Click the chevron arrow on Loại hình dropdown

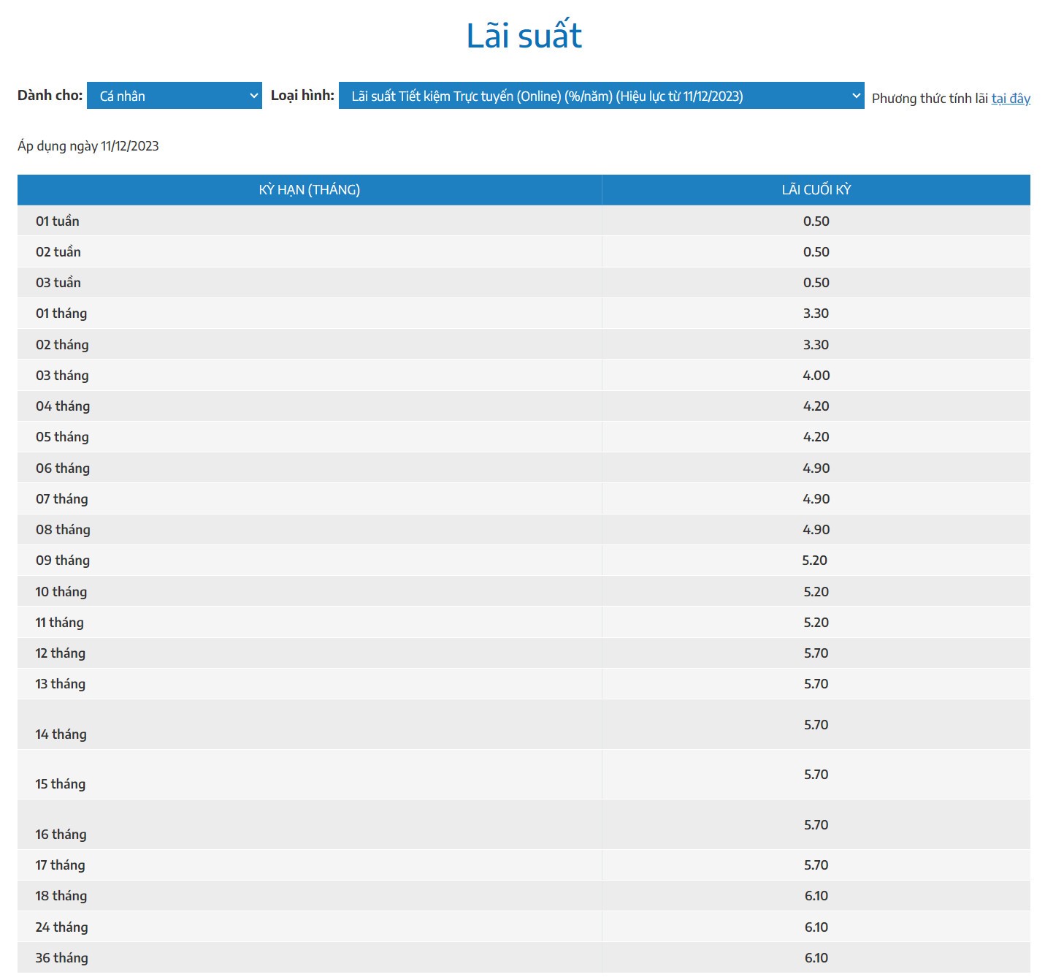pyautogui.click(x=856, y=96)
